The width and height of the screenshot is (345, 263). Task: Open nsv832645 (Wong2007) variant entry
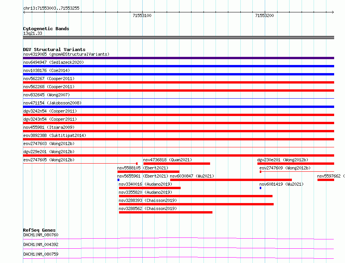47,95
